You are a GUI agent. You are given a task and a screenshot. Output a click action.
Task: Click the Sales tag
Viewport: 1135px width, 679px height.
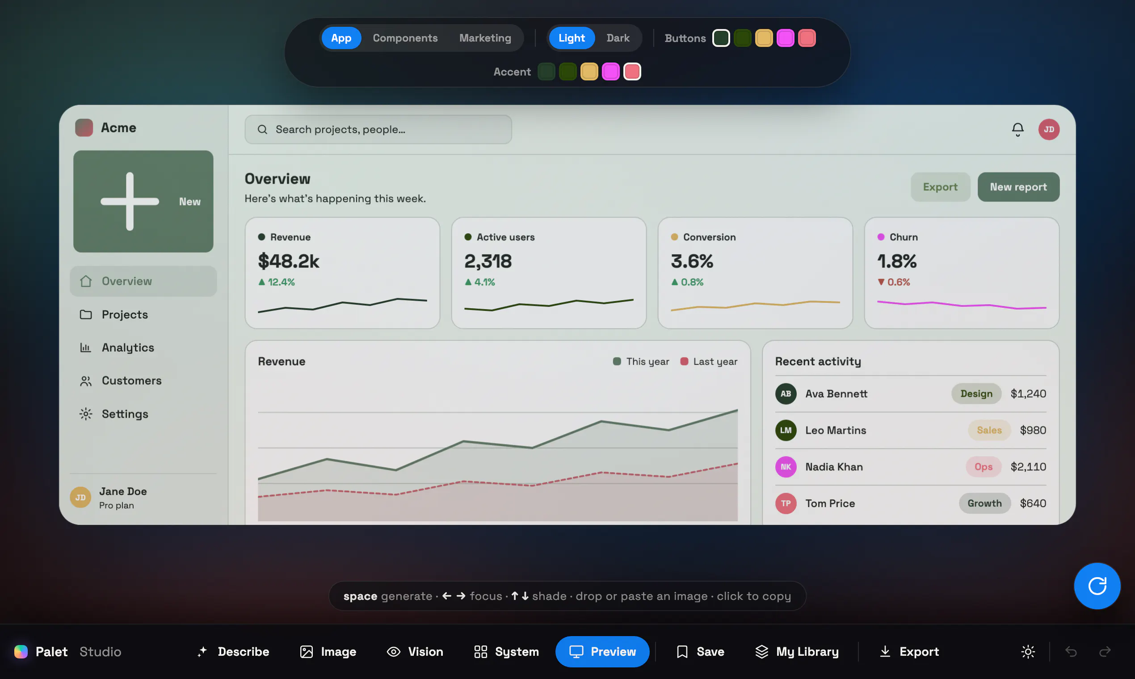989,430
